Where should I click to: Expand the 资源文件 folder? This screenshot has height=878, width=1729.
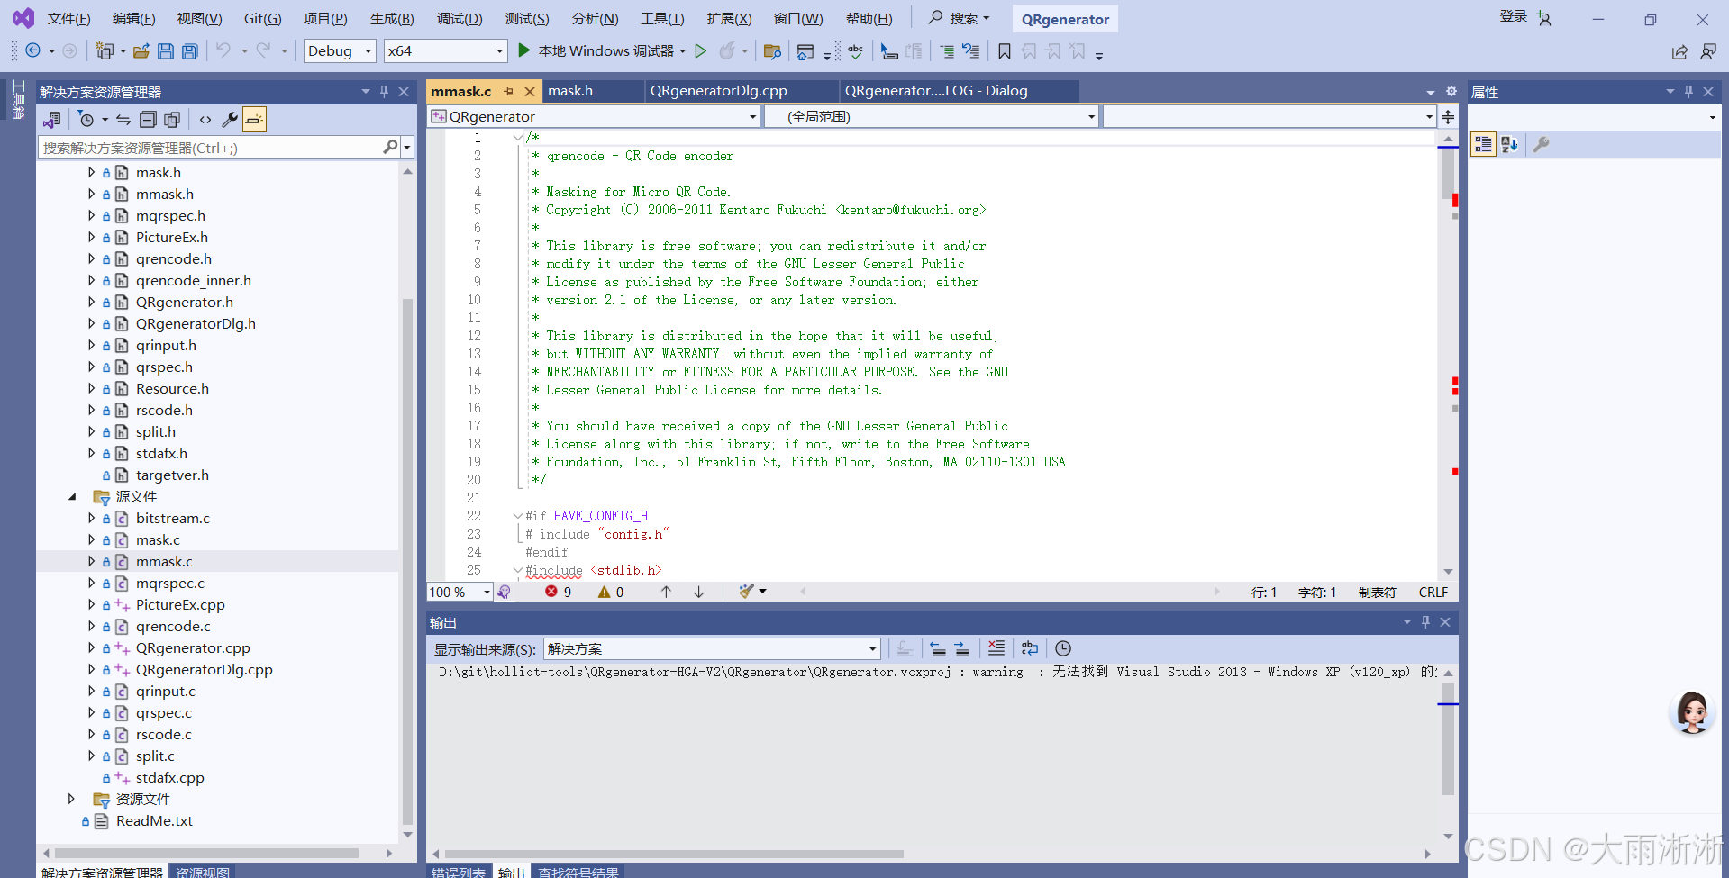(x=72, y=799)
